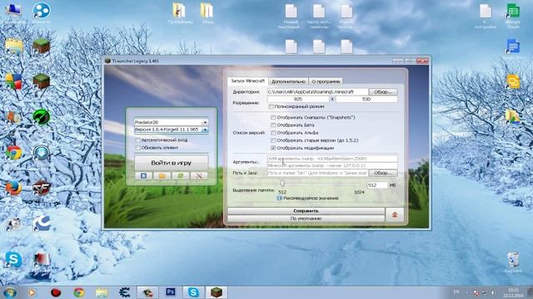The image size is (533, 299).
Task: Expand the Predator28 account dropdown
Action: (205, 122)
